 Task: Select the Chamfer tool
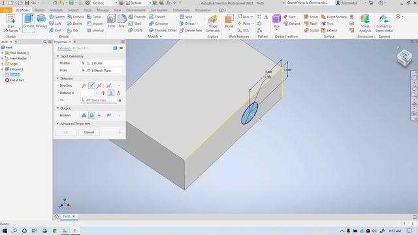pyautogui.click(x=138, y=17)
